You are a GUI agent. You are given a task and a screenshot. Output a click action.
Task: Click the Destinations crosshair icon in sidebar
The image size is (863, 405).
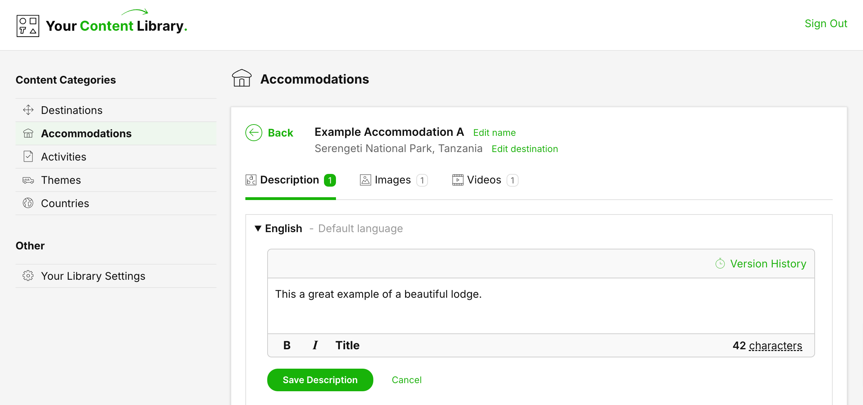point(28,110)
